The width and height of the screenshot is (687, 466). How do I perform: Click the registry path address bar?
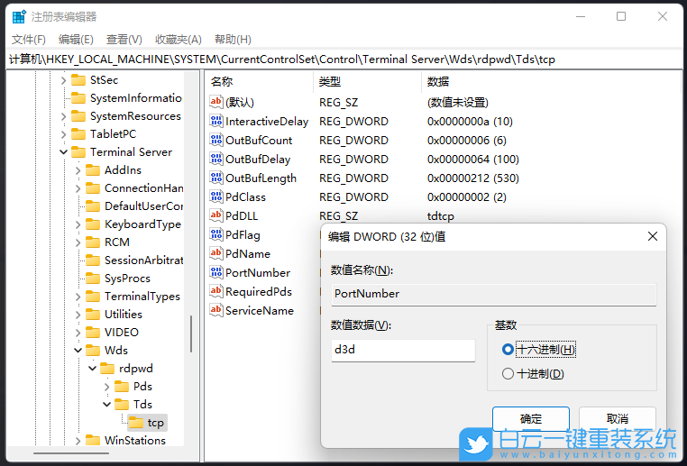coord(343,59)
